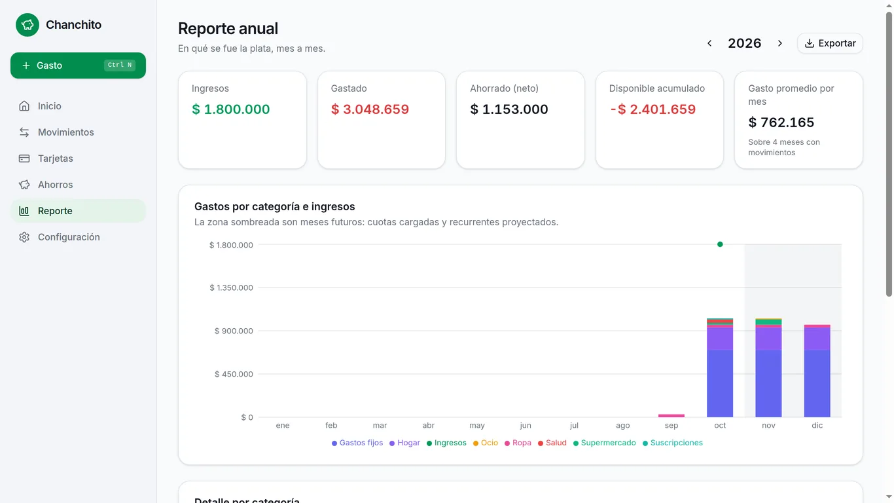Click the December stacked expense bar
894x503 pixels.
point(817,371)
